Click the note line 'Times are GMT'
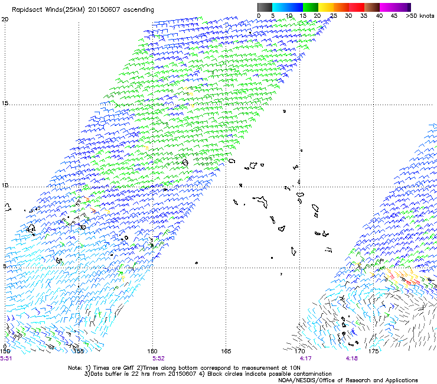The height and width of the screenshot is (384, 437). [114, 368]
